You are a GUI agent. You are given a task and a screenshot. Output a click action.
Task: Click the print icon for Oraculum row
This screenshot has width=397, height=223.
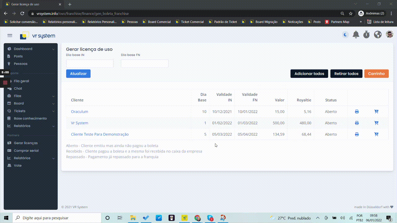pos(357,111)
